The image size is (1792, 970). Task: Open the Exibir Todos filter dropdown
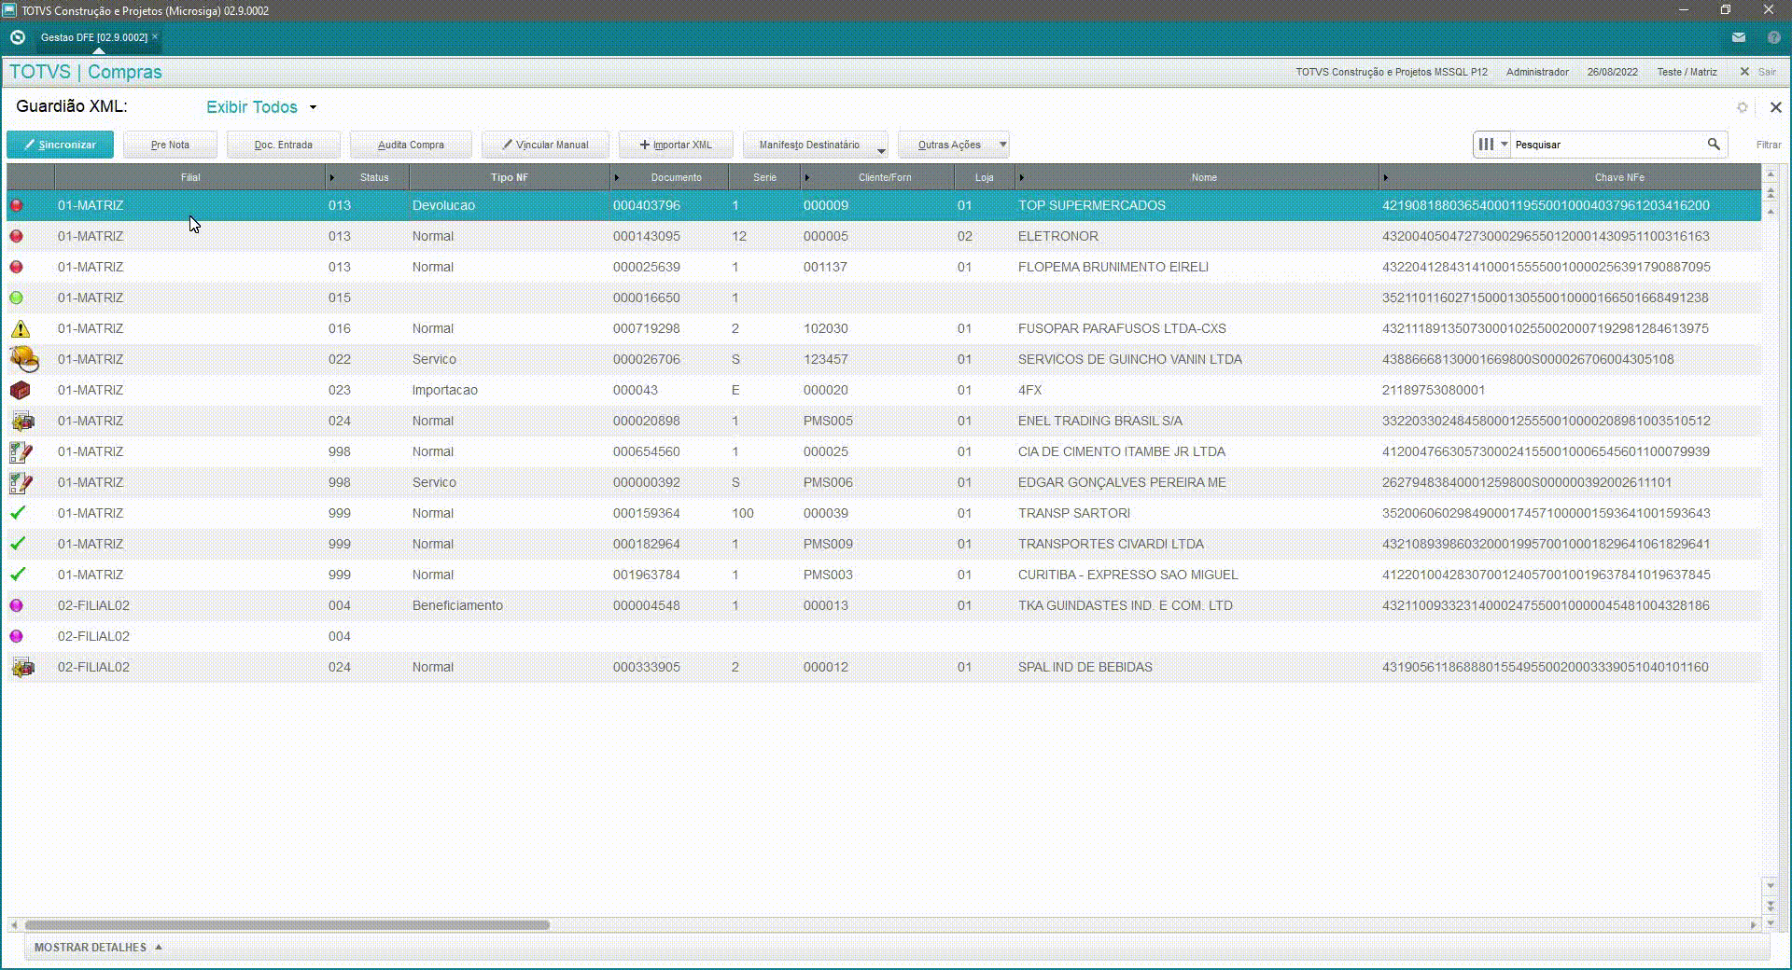tap(261, 107)
